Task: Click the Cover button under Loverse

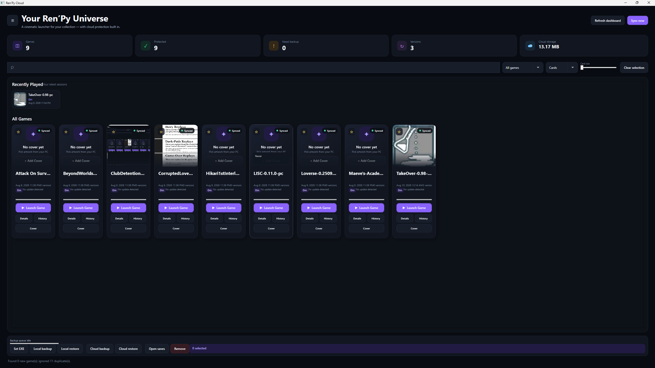Action: 319,229
